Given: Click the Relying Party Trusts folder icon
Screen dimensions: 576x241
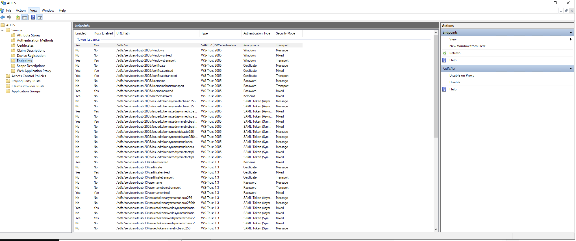Looking at the screenshot, I should 8,81.
